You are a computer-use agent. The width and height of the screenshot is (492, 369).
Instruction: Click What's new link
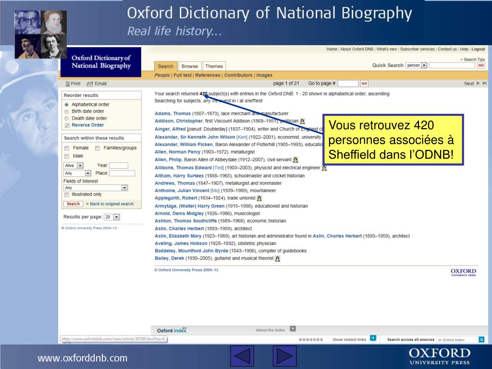[x=387, y=49]
